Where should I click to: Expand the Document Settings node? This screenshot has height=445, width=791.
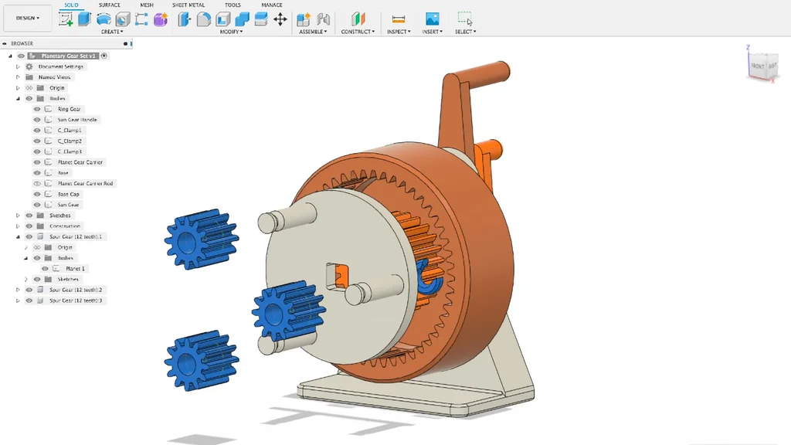pyautogui.click(x=19, y=66)
